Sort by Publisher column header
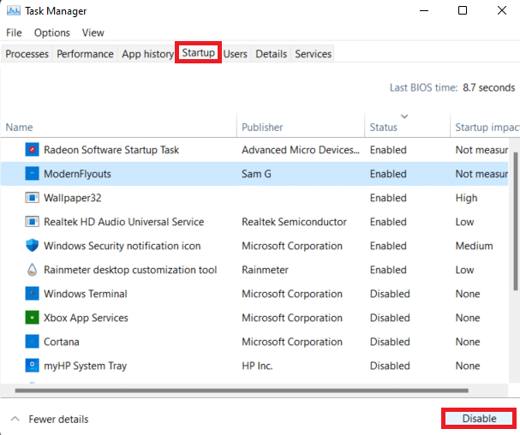Viewport: 520px width, 435px height. pyautogui.click(x=262, y=128)
